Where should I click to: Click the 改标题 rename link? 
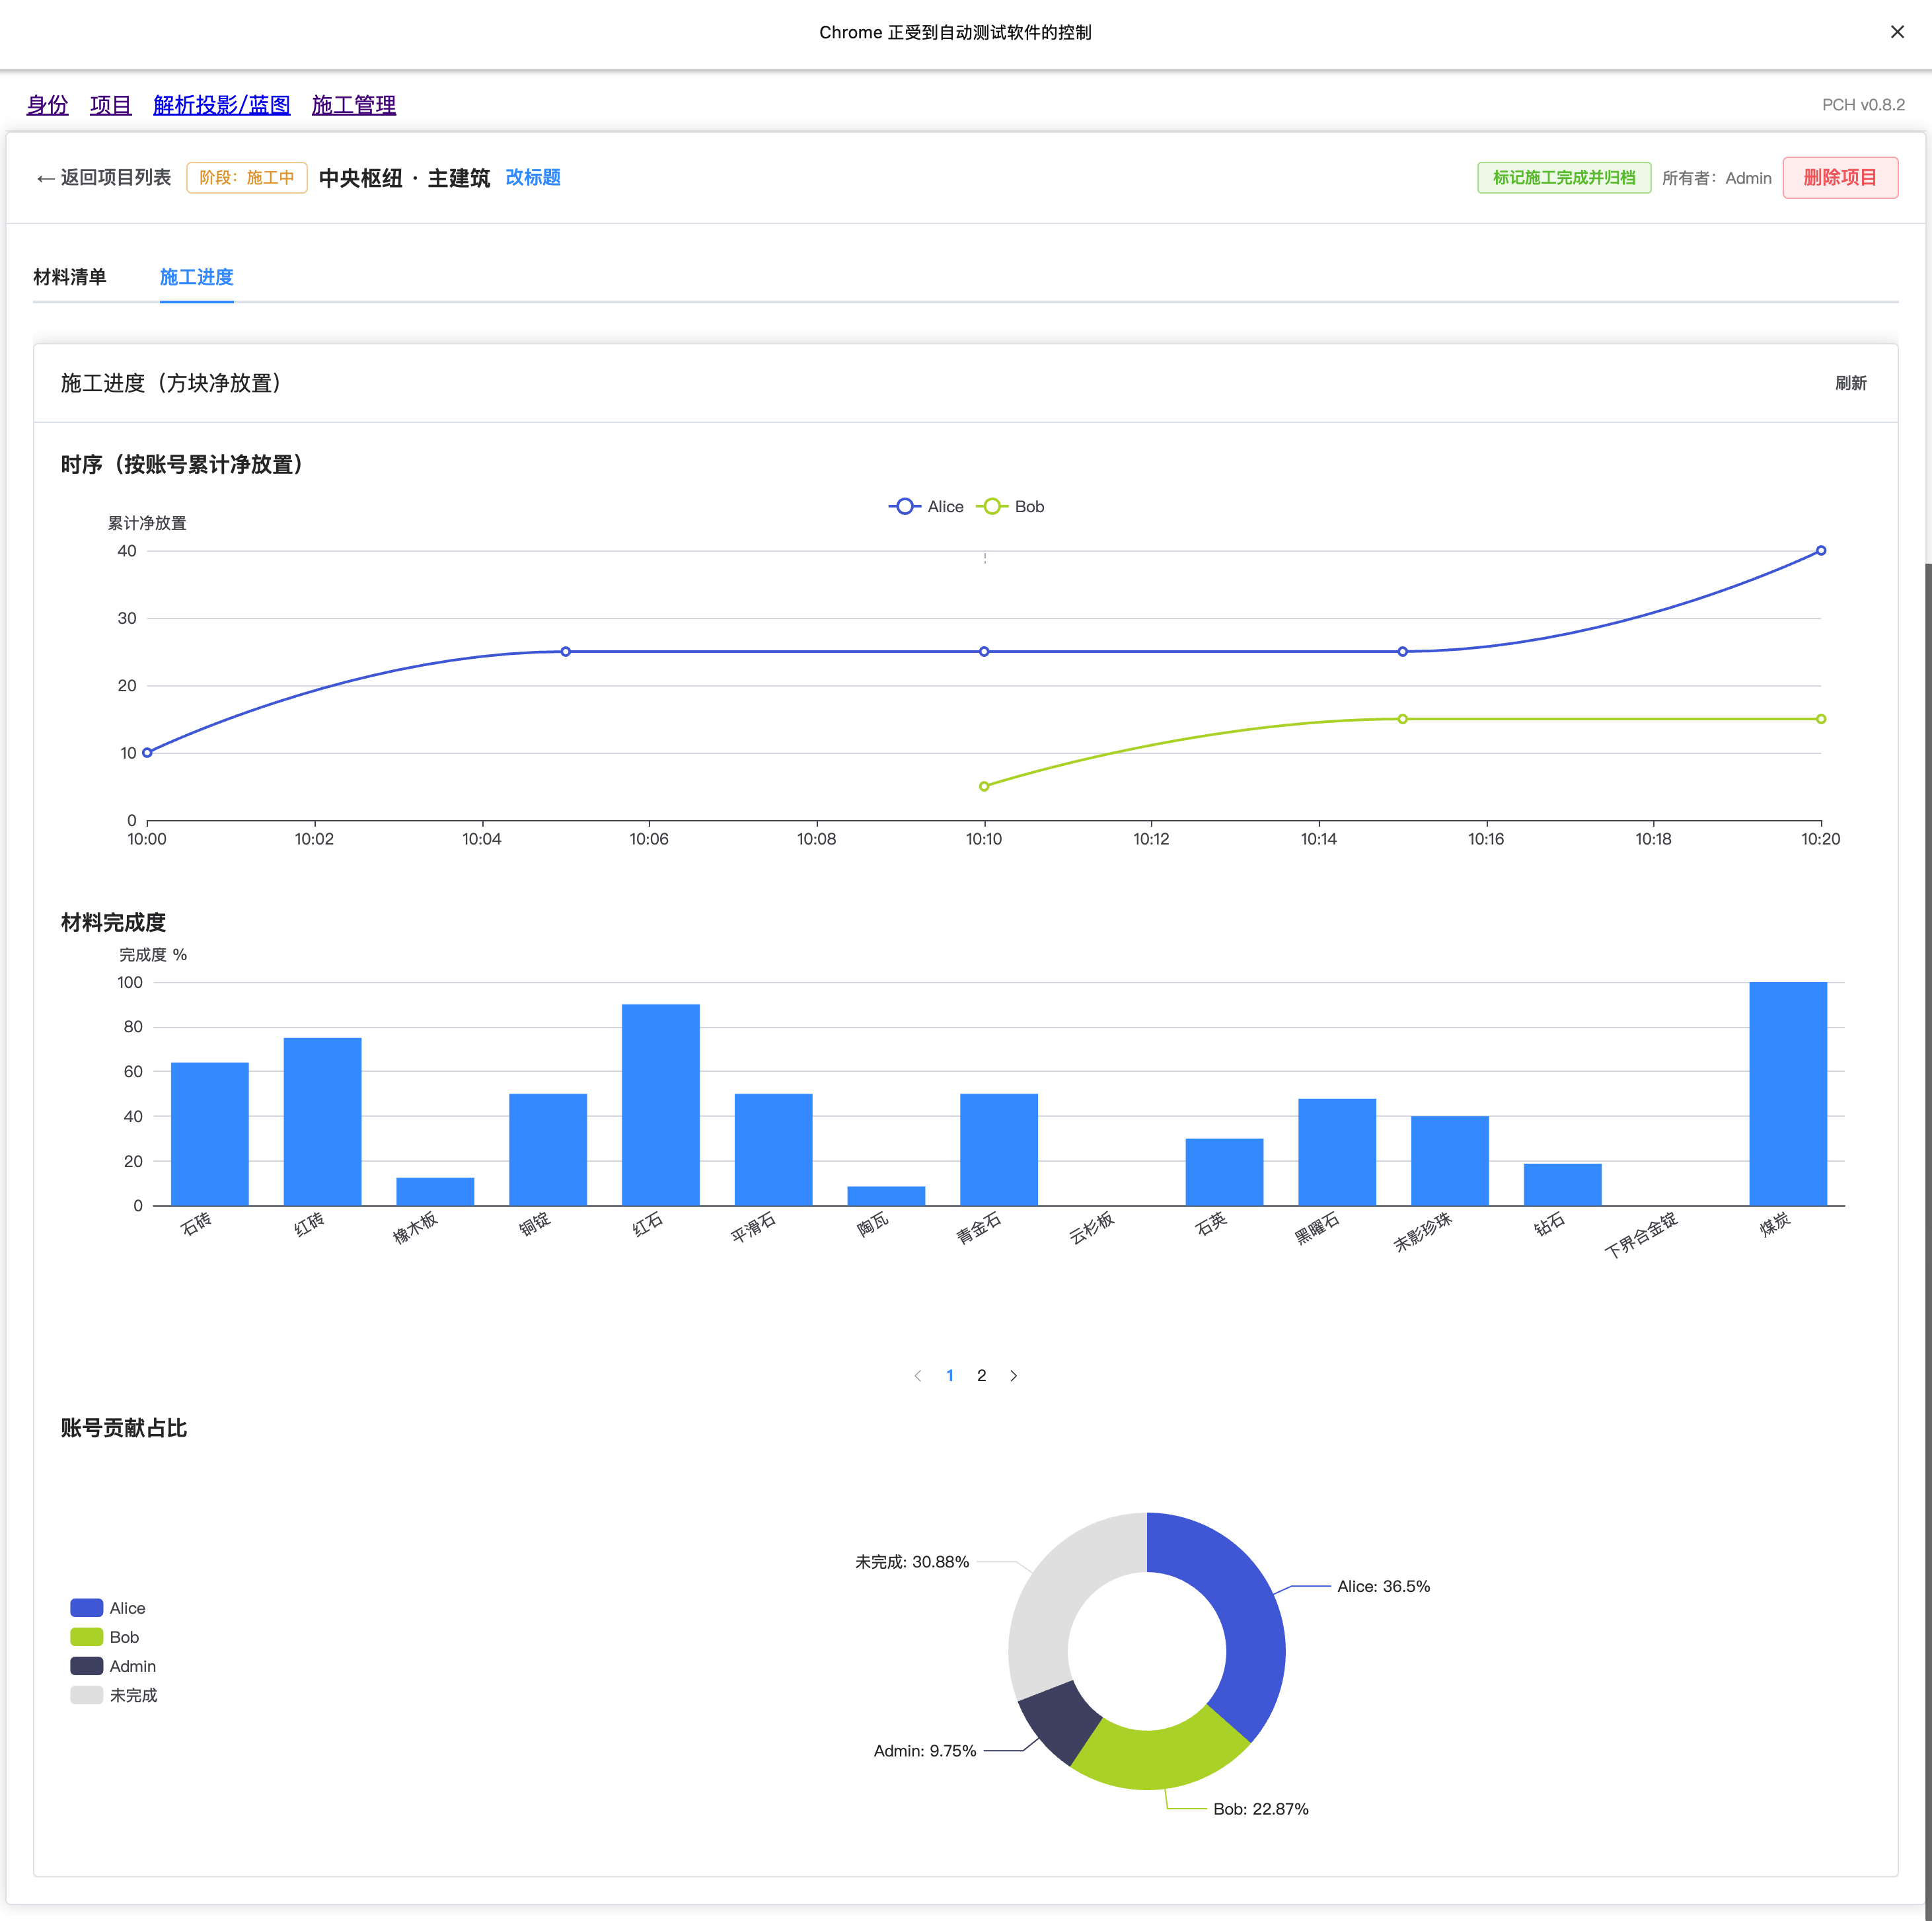tap(532, 178)
